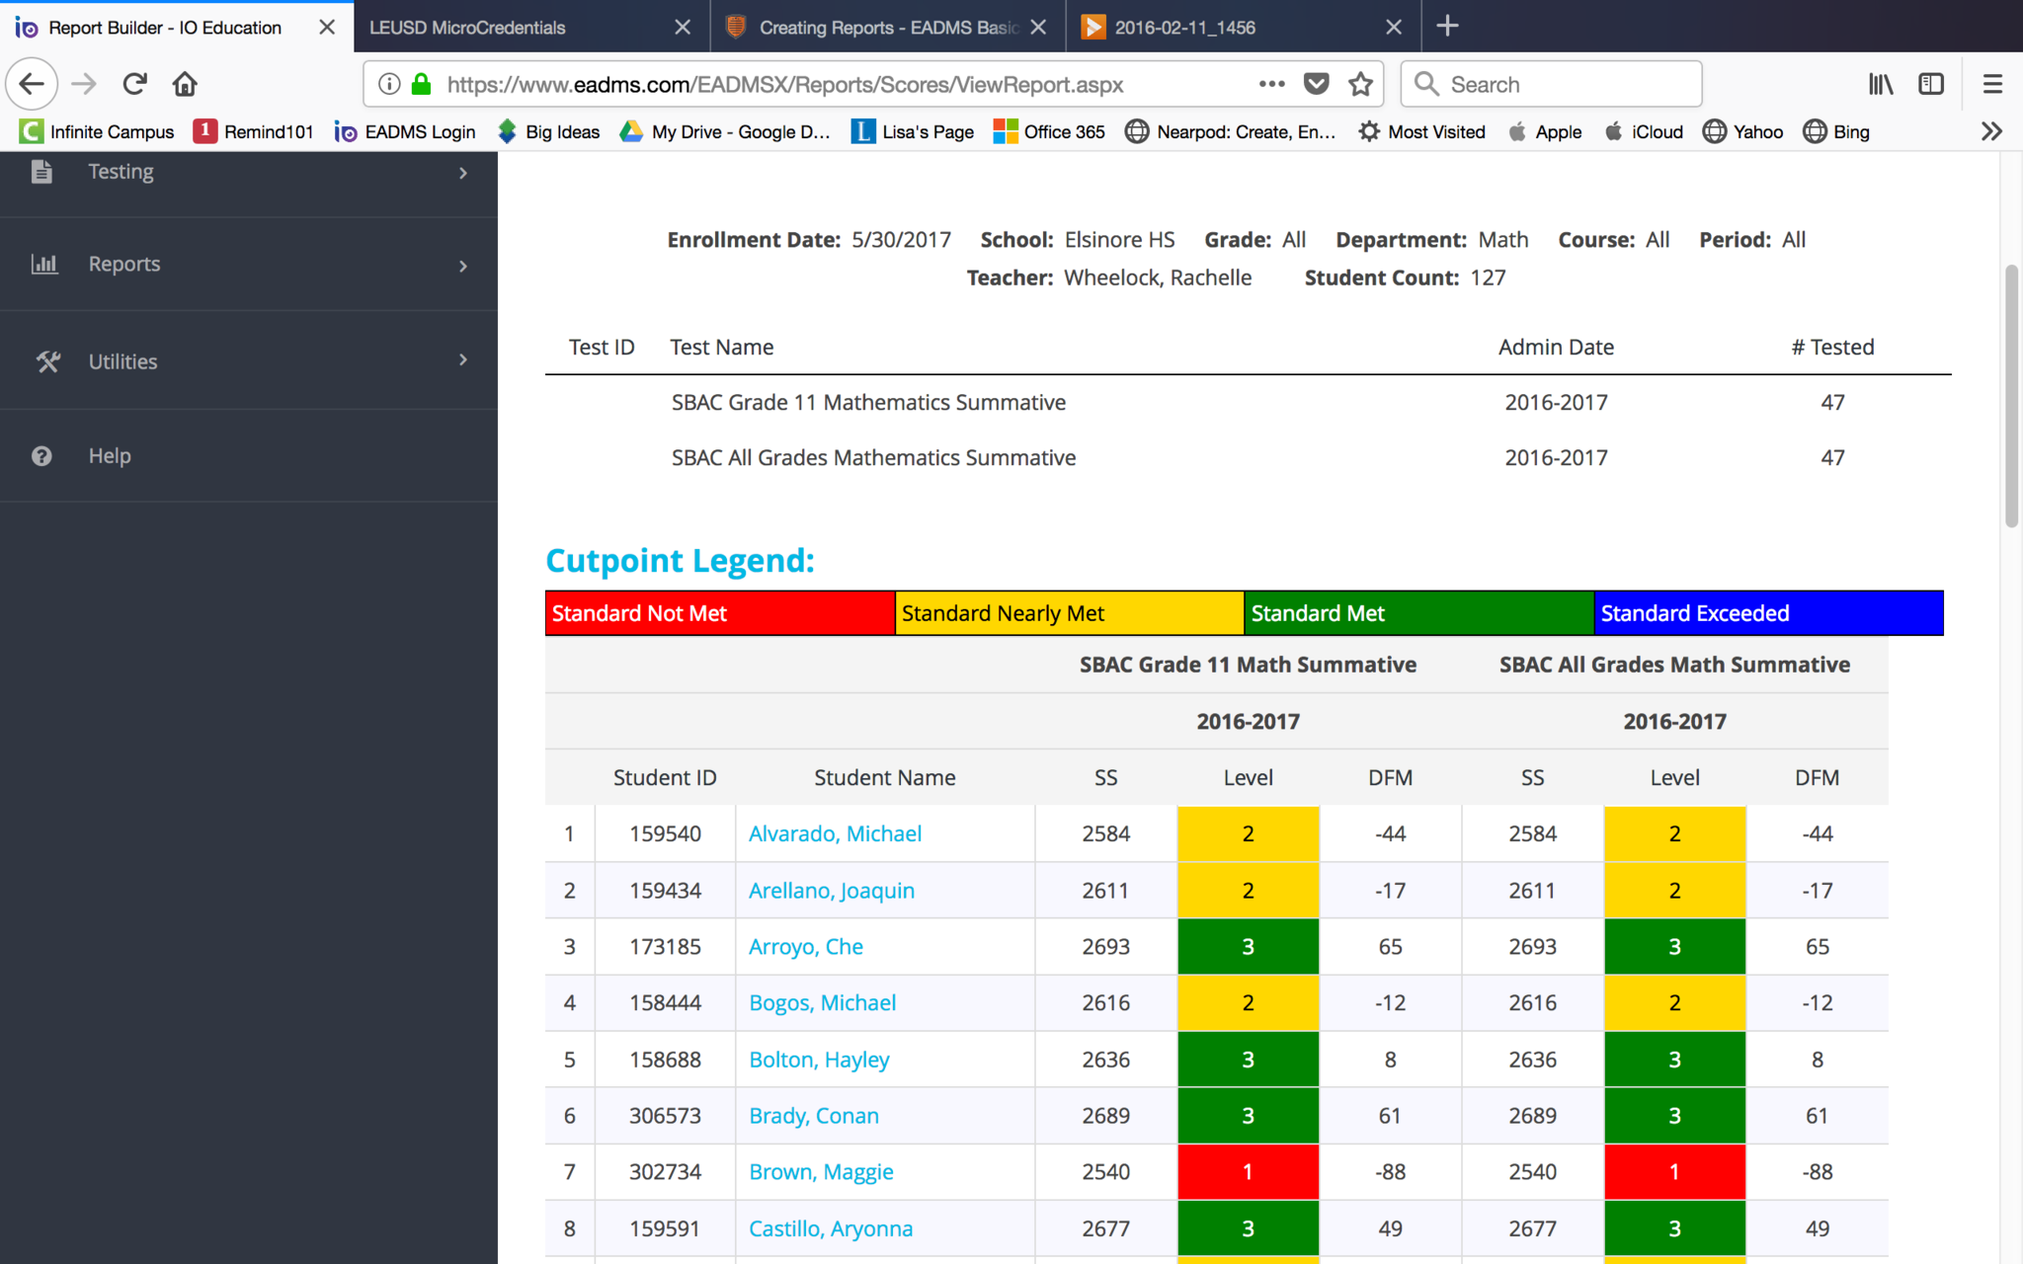Click the Standard Exceeded blue legend swatch
This screenshot has height=1264, width=2023.
(1768, 613)
